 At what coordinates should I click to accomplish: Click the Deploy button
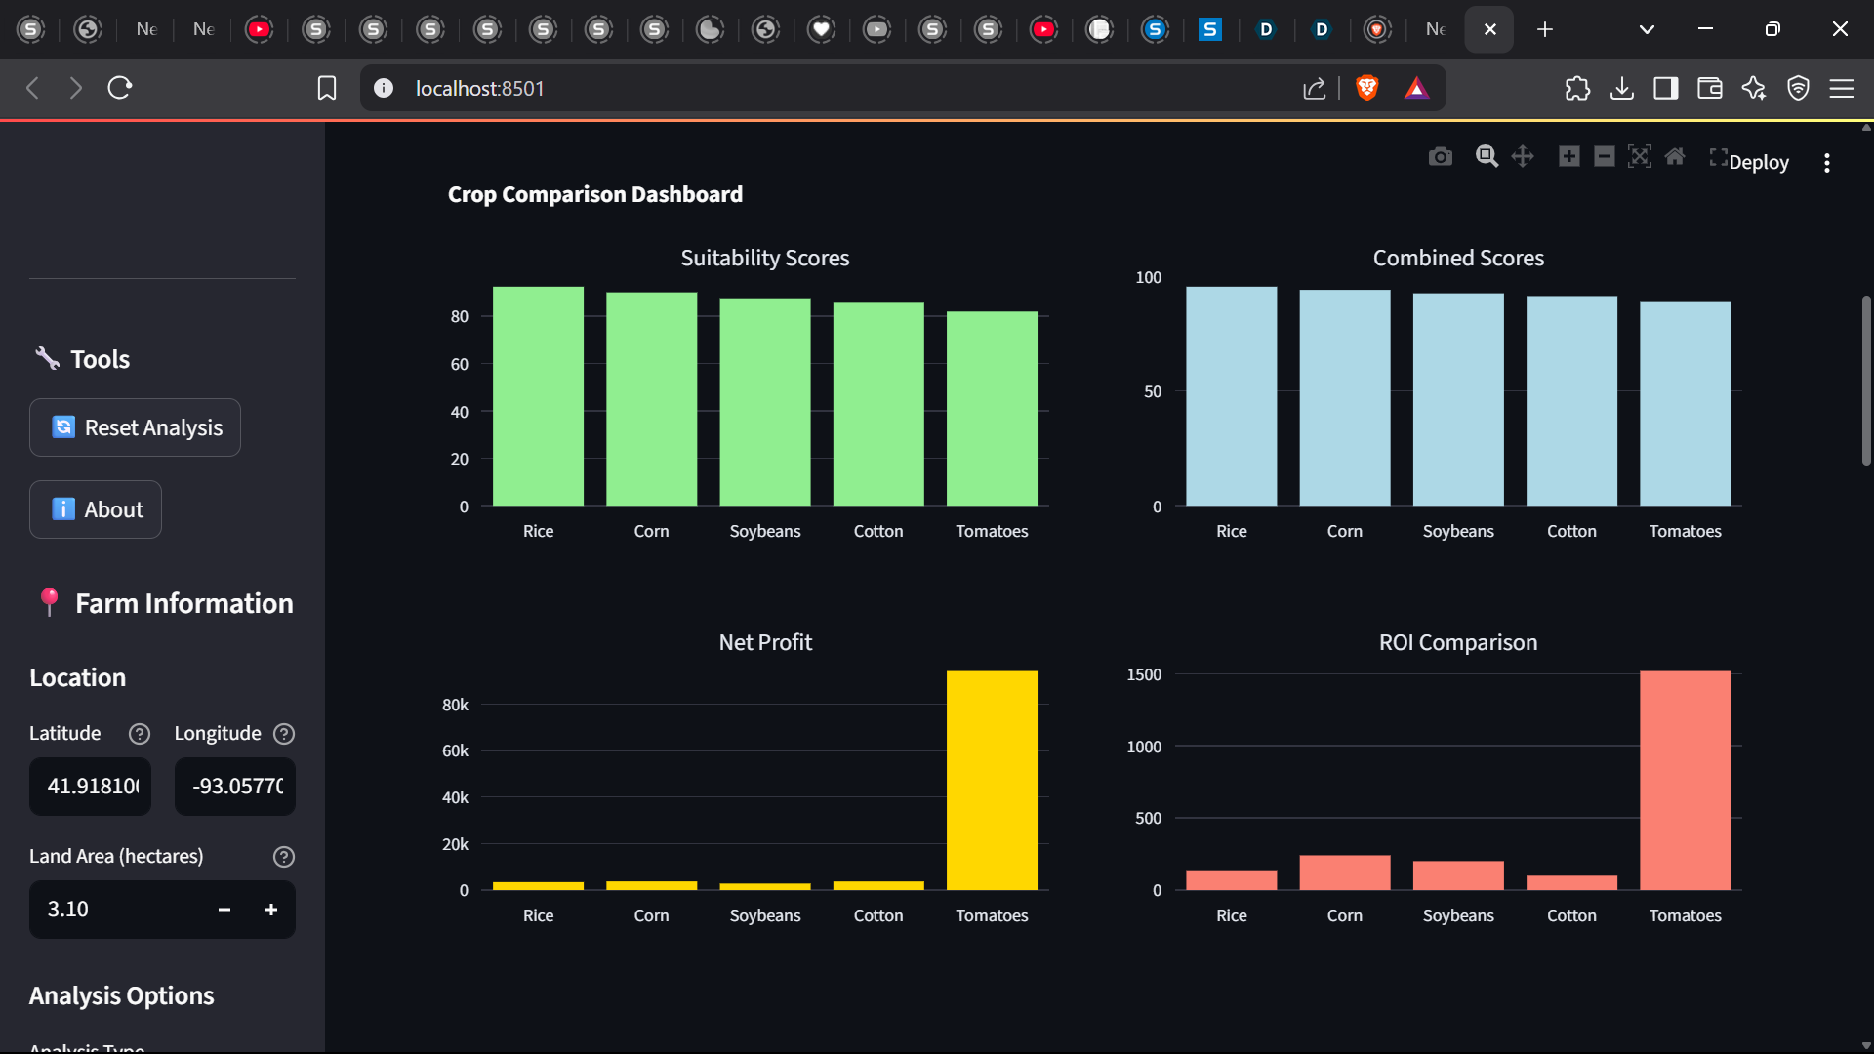[1759, 163]
